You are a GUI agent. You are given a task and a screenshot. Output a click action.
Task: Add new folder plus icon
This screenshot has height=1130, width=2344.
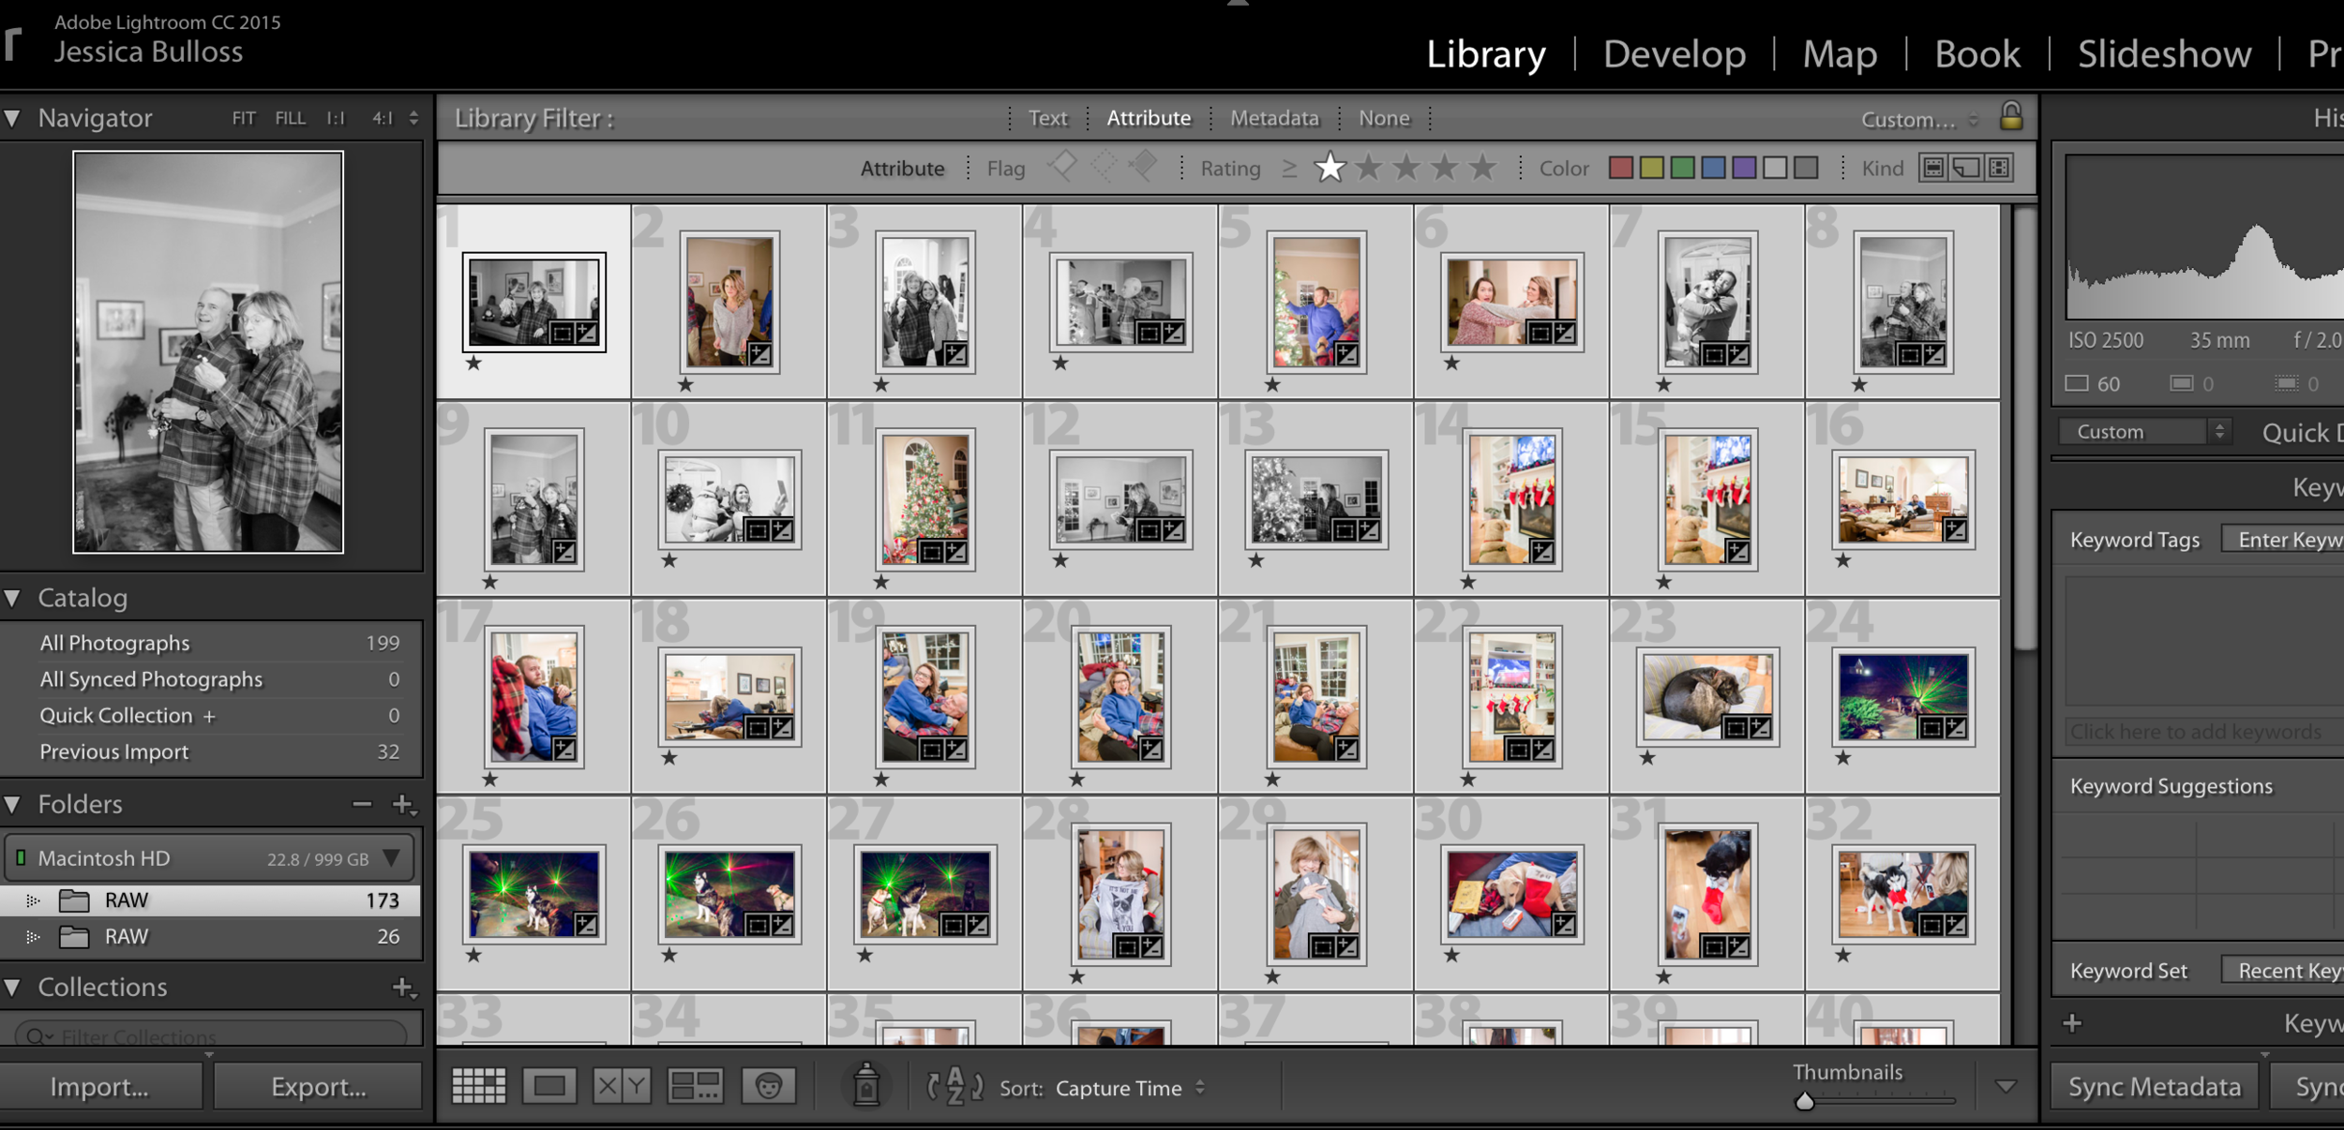pos(403,804)
